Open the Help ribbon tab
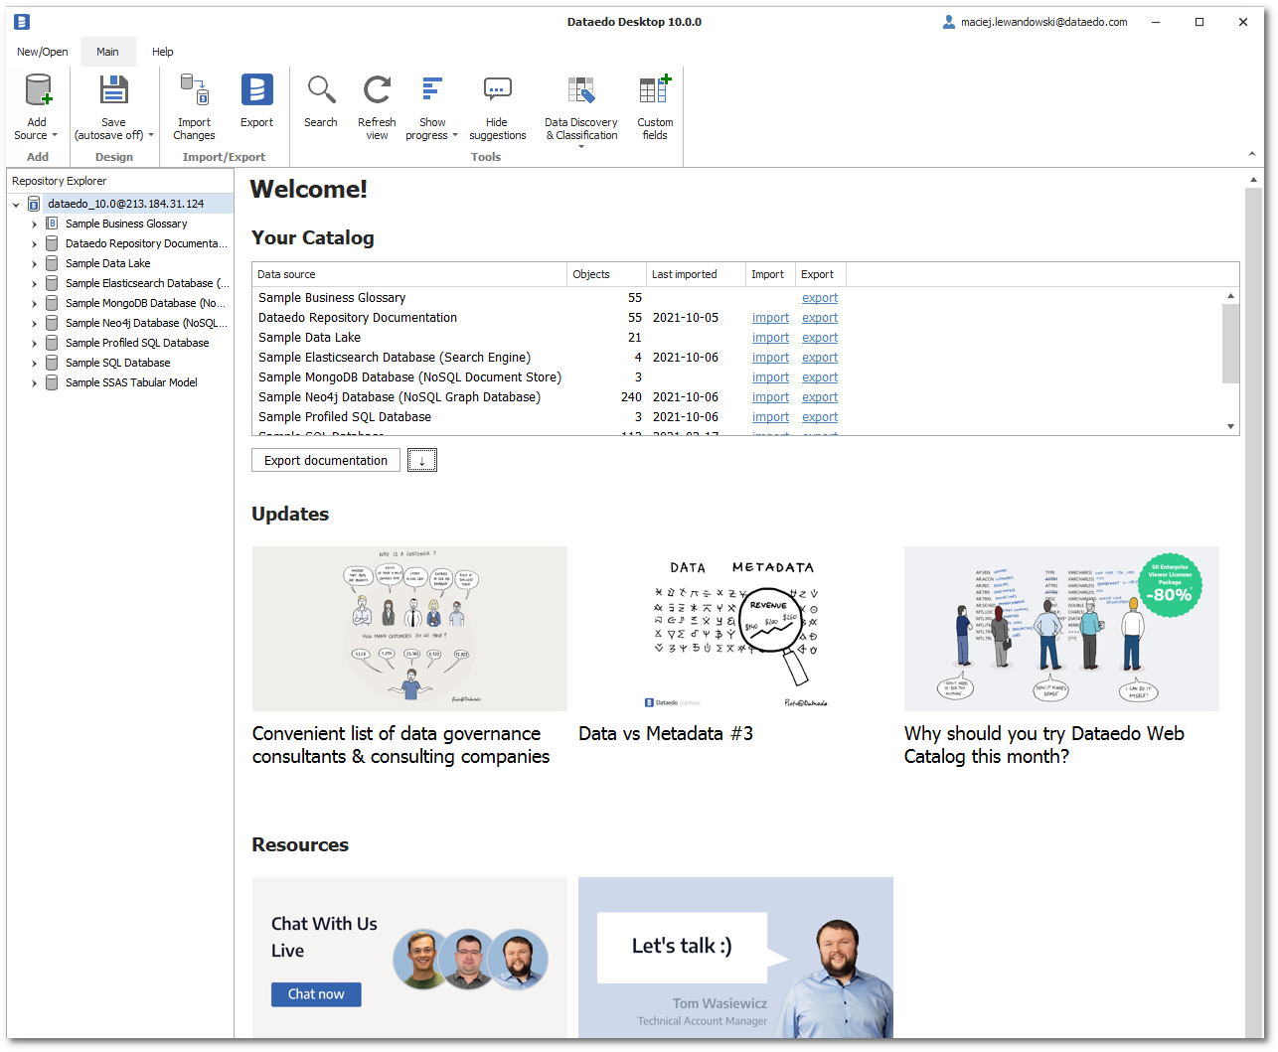Screen dimensions: 1278x1052 point(163,52)
